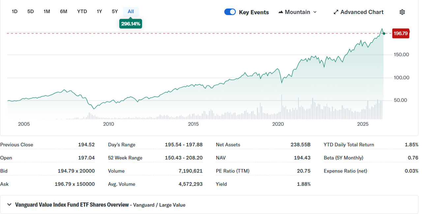Switch to the 1M range
The width and height of the screenshot is (422, 214).
[x=47, y=12]
